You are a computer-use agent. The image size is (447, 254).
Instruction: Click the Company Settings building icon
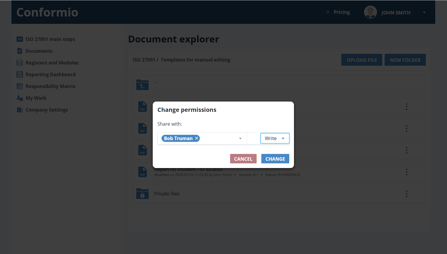[20, 110]
